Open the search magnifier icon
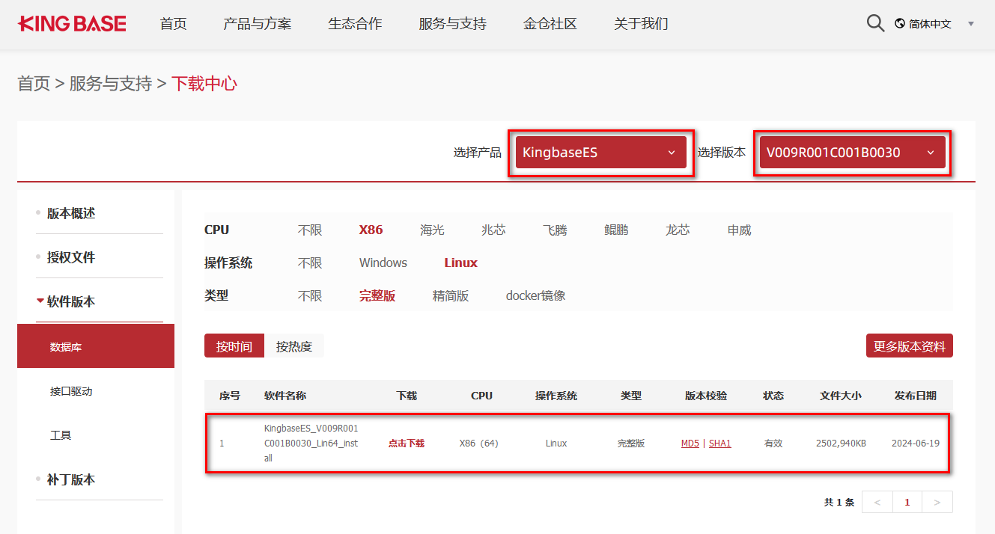 point(875,23)
